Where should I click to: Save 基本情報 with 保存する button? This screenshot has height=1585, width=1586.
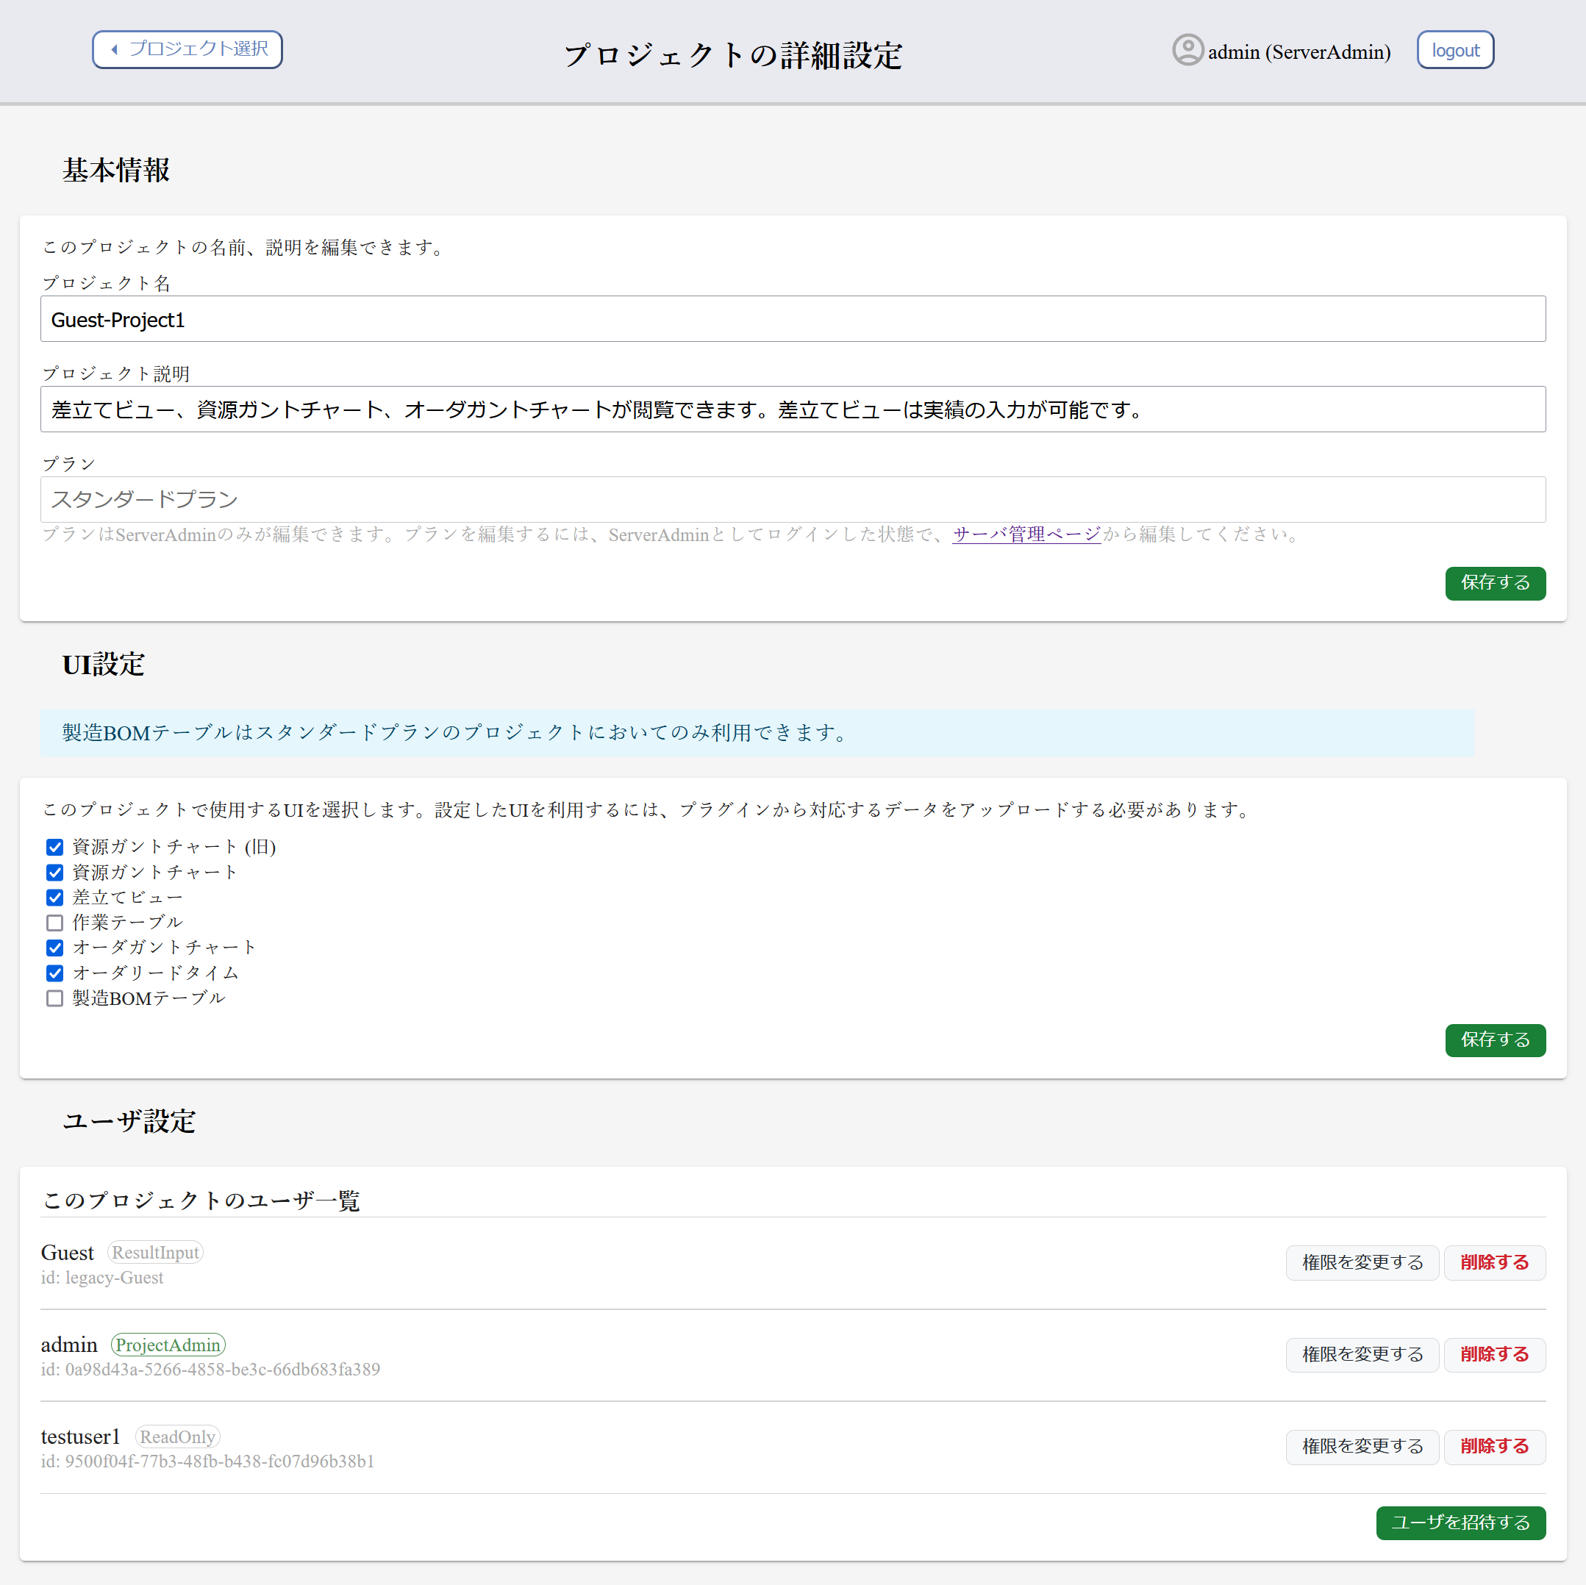tap(1494, 583)
